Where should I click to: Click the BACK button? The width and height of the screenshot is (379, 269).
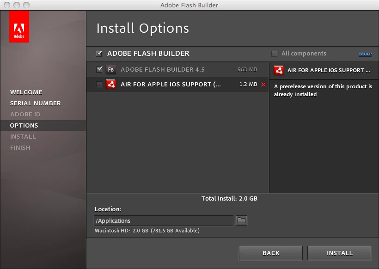pyautogui.click(x=271, y=253)
